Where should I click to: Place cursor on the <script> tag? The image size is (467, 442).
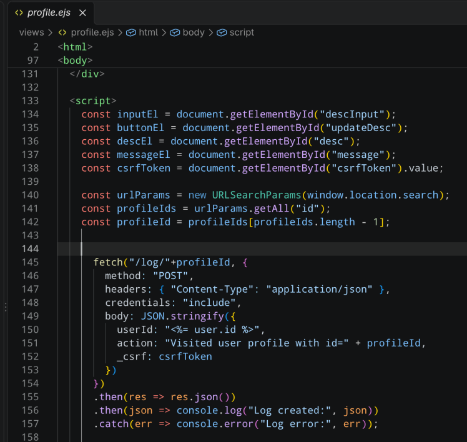pos(93,101)
